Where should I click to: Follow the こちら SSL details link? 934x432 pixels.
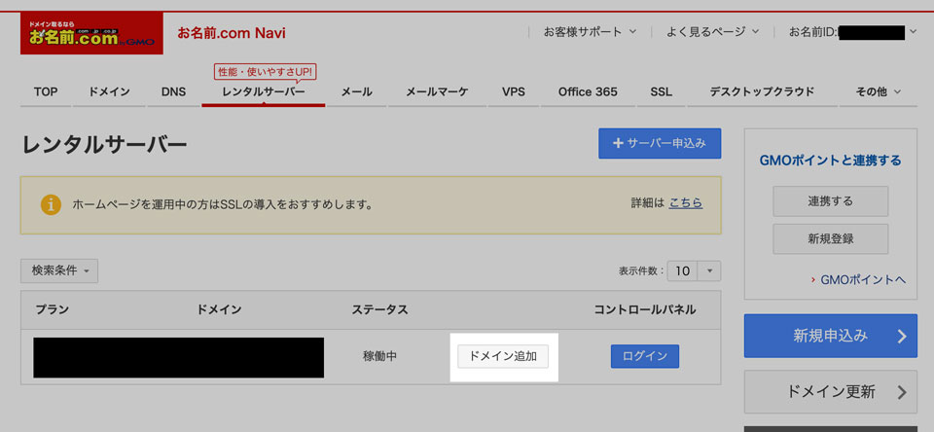pos(686,203)
